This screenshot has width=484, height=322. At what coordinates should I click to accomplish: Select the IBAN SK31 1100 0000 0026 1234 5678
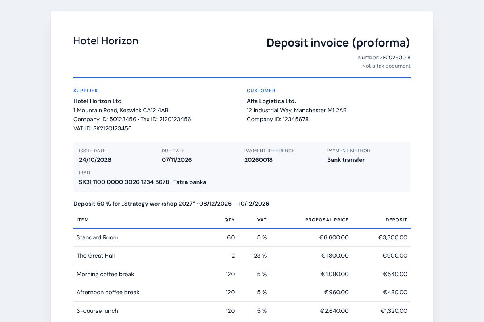tap(124, 182)
